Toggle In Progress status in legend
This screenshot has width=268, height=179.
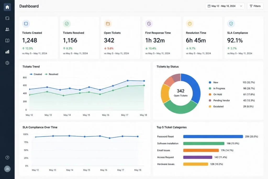click(217, 89)
